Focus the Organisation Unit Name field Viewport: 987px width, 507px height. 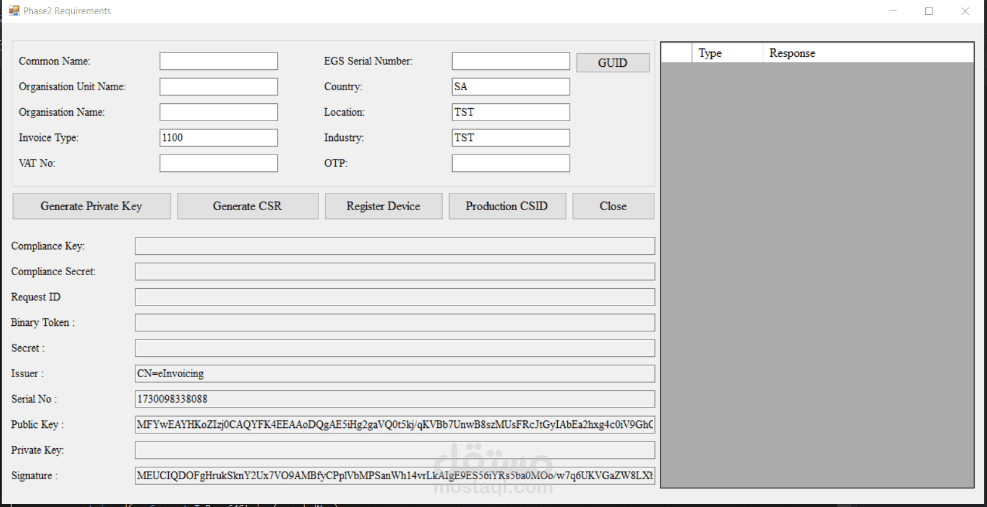[x=218, y=87]
